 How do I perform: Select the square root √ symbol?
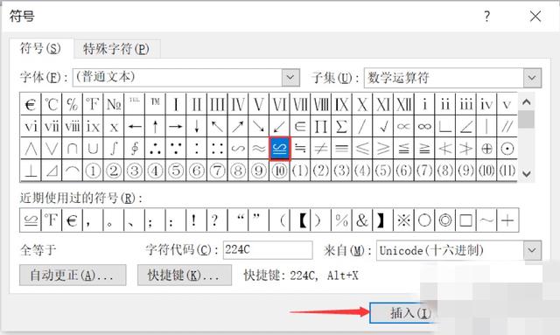pos(383,127)
